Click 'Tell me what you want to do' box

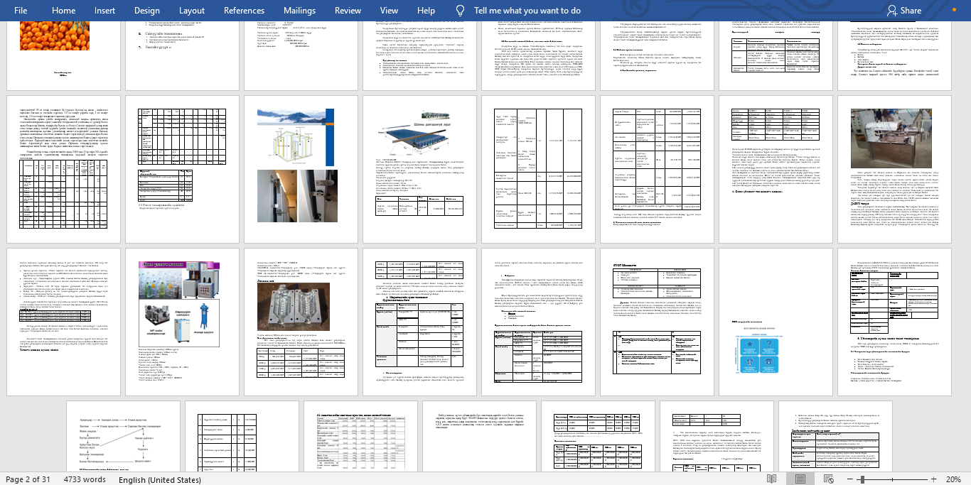point(527,11)
